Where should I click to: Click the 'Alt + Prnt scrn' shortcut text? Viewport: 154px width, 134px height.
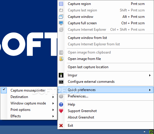click(x=134, y=17)
